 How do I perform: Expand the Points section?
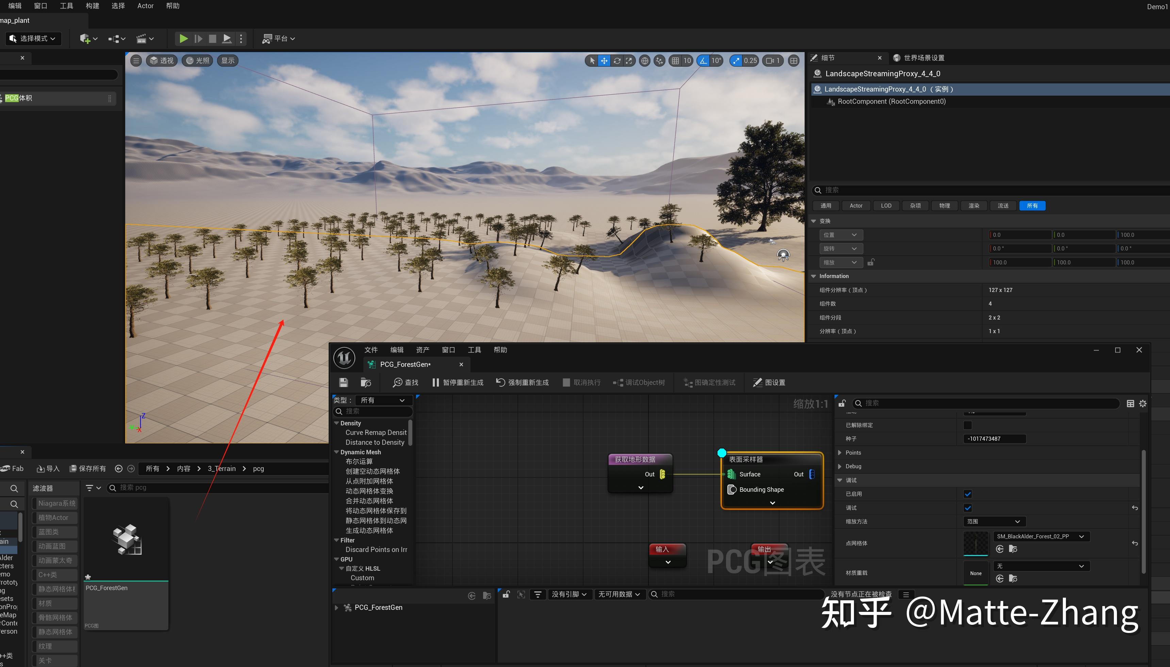[x=839, y=453]
